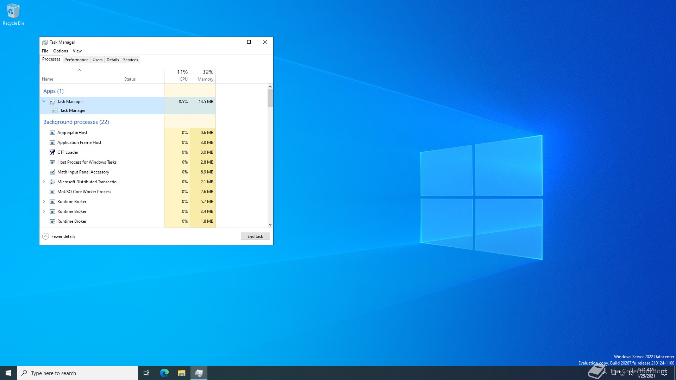The height and width of the screenshot is (380, 676).
Task: Switch to the Details tab
Action: pyautogui.click(x=113, y=60)
